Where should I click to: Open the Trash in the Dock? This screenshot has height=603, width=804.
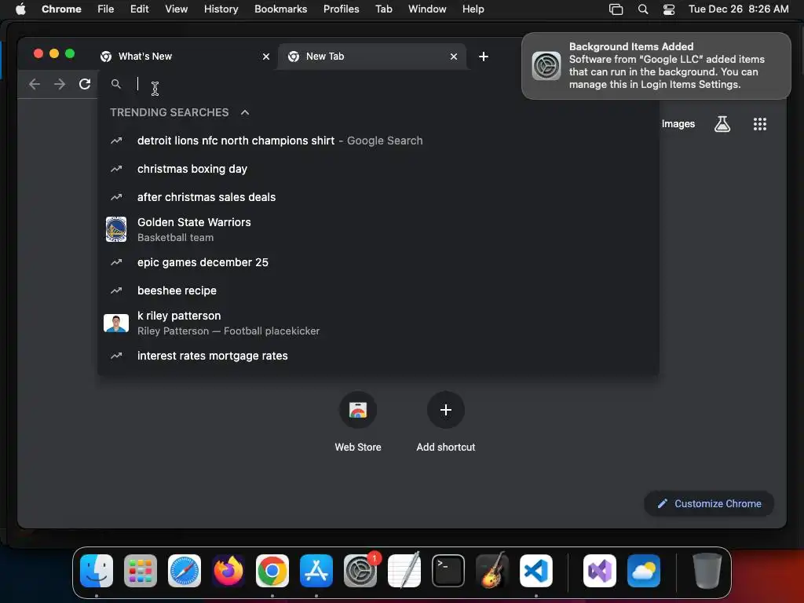click(x=707, y=571)
